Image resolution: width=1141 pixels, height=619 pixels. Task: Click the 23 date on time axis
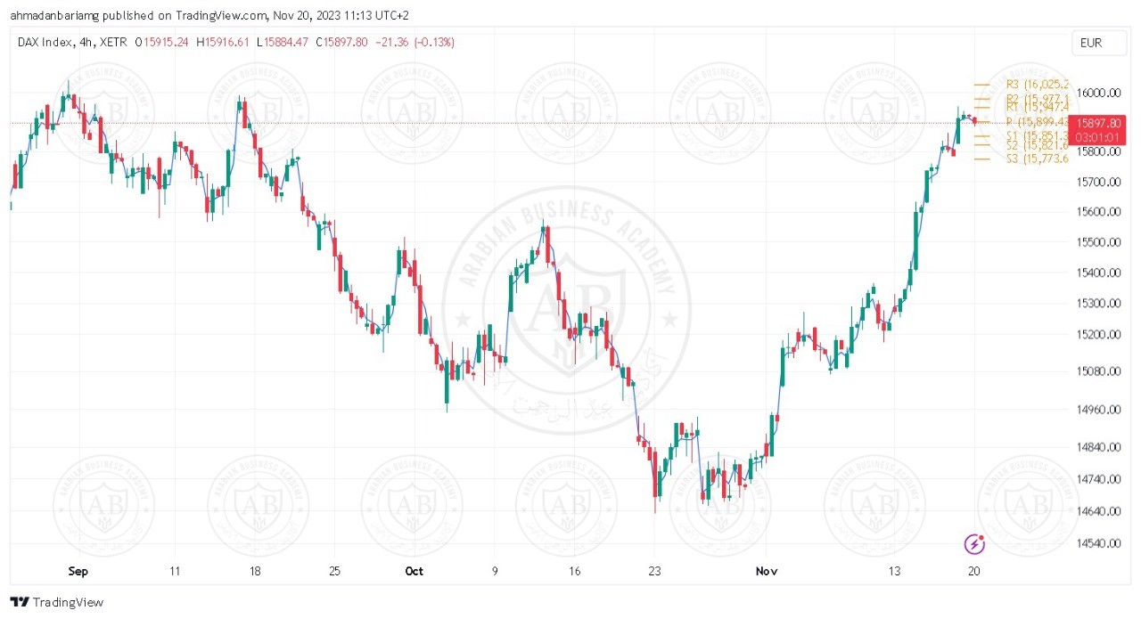pos(653,571)
